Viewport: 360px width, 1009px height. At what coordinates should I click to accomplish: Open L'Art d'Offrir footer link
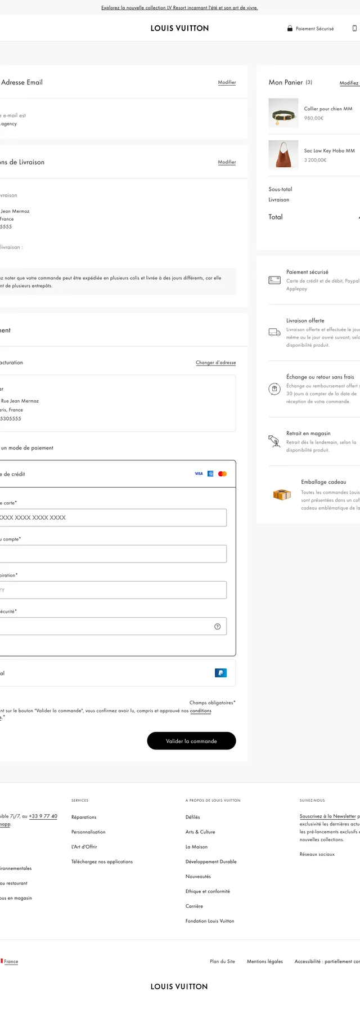point(84,847)
